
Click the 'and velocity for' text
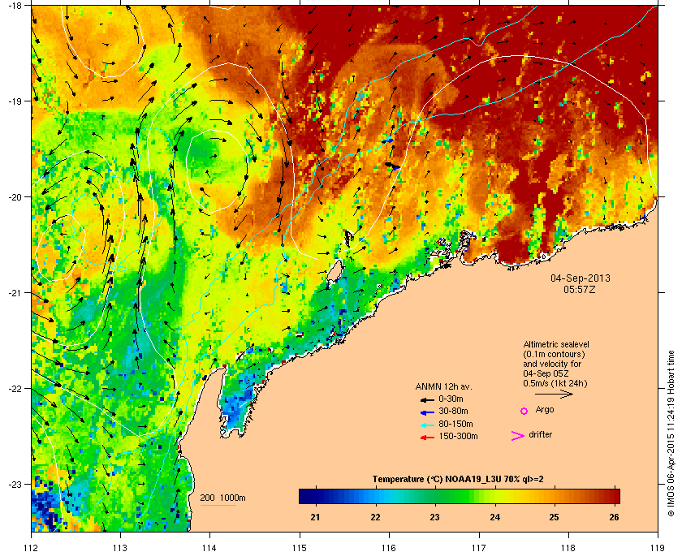coord(552,364)
